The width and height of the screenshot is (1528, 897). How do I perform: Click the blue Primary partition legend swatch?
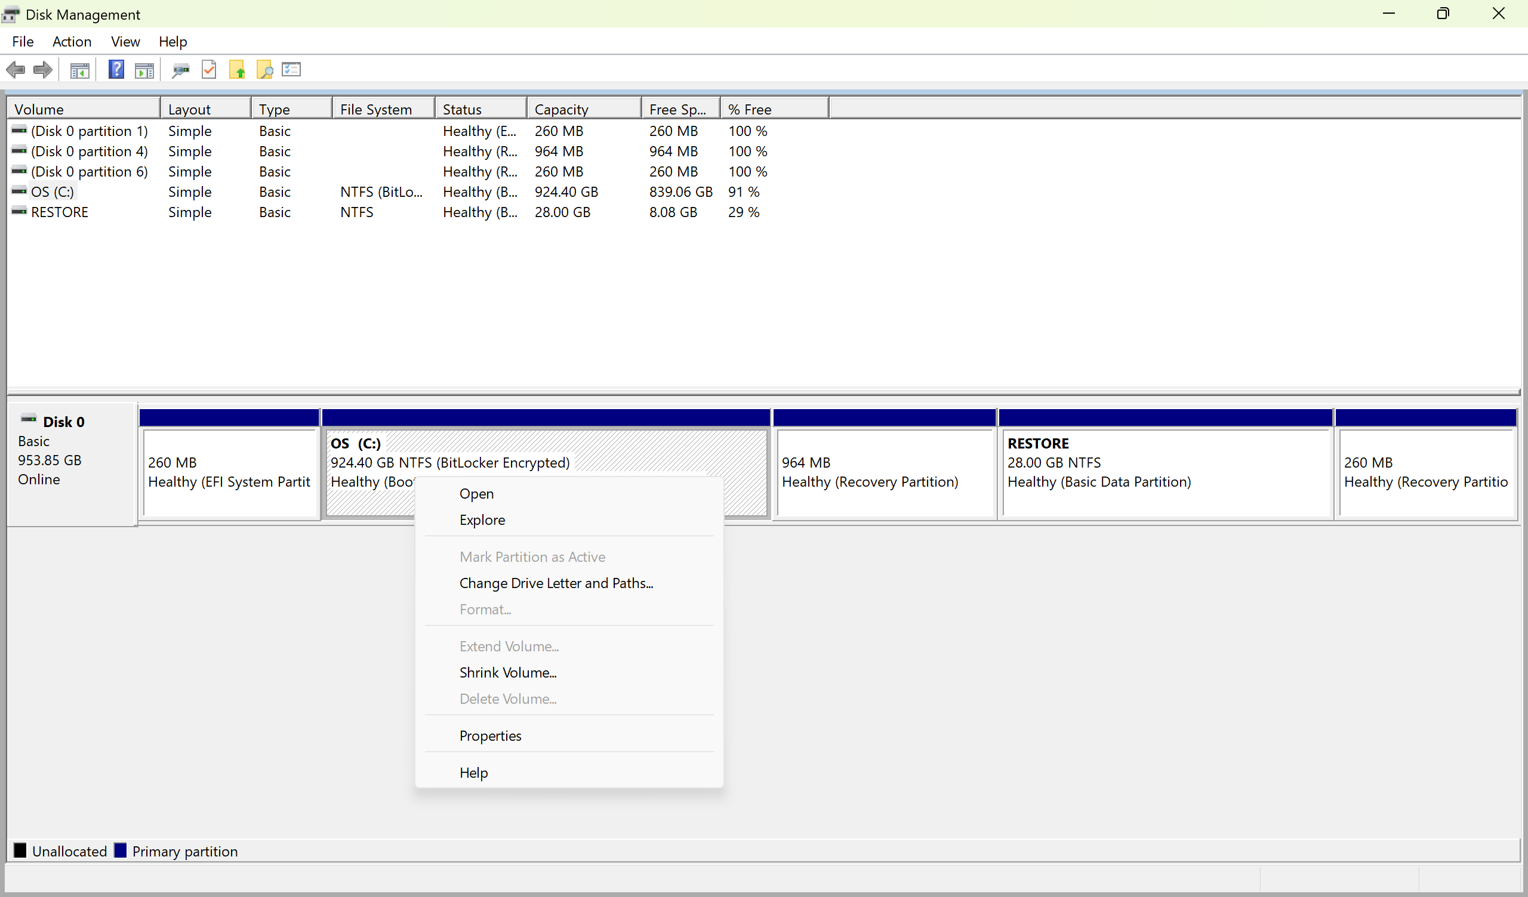[120, 850]
